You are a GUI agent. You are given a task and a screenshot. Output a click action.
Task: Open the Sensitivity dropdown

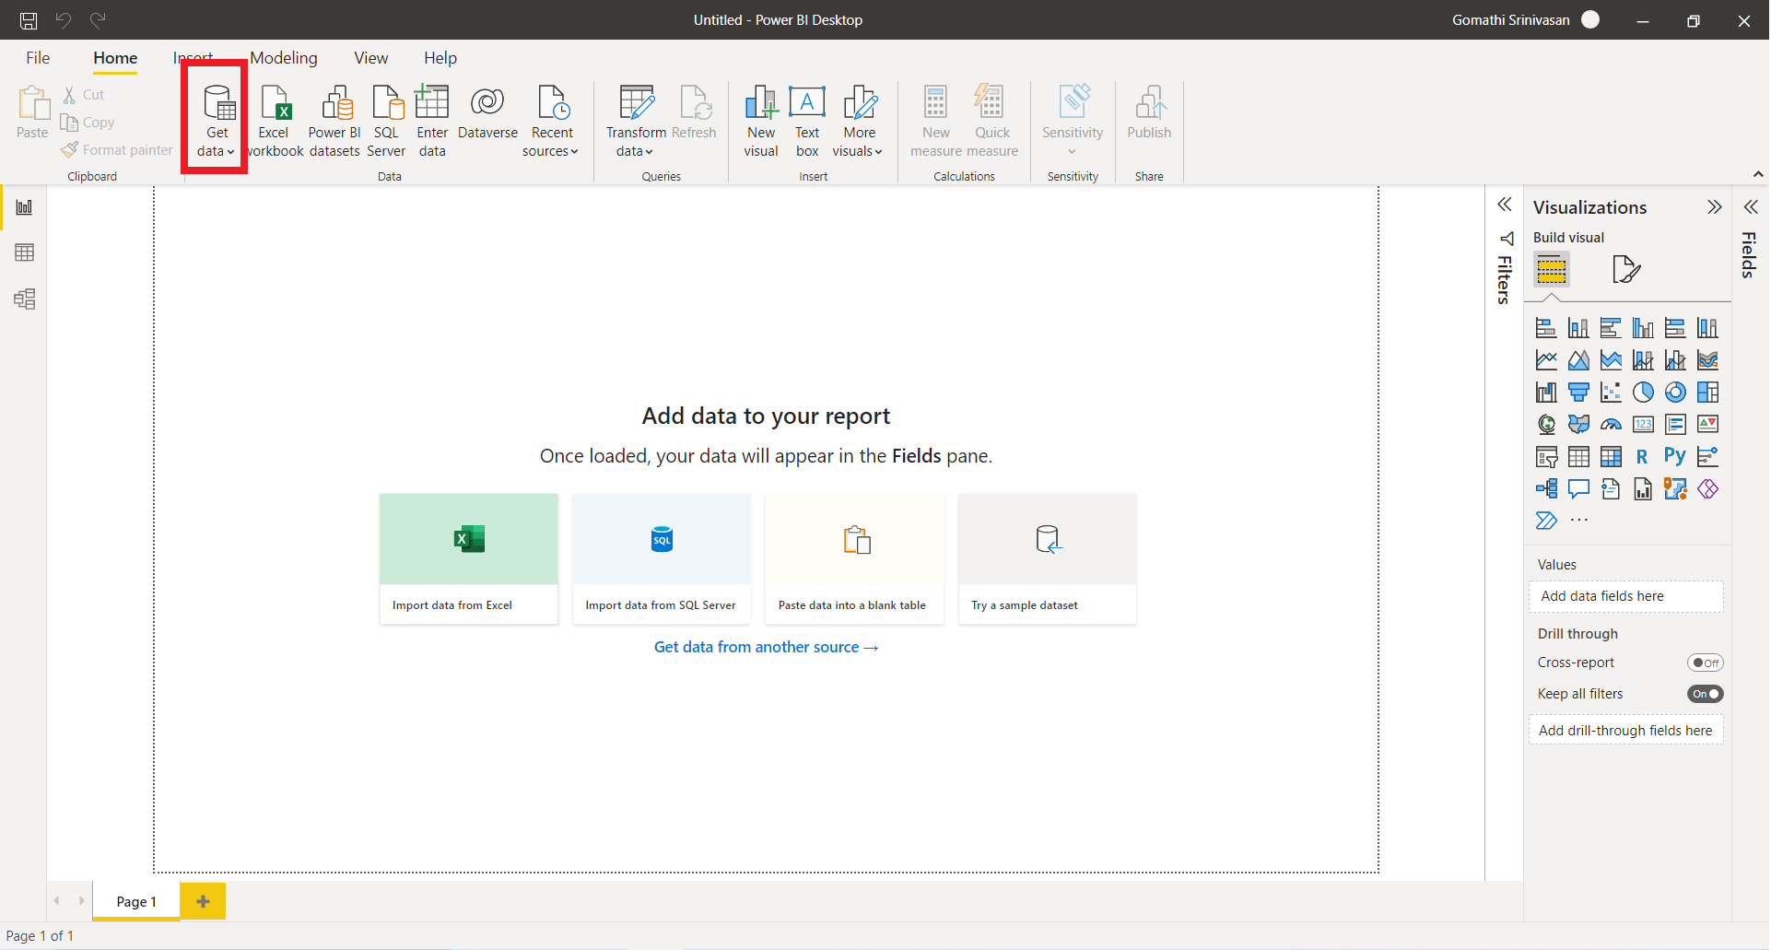point(1073,120)
